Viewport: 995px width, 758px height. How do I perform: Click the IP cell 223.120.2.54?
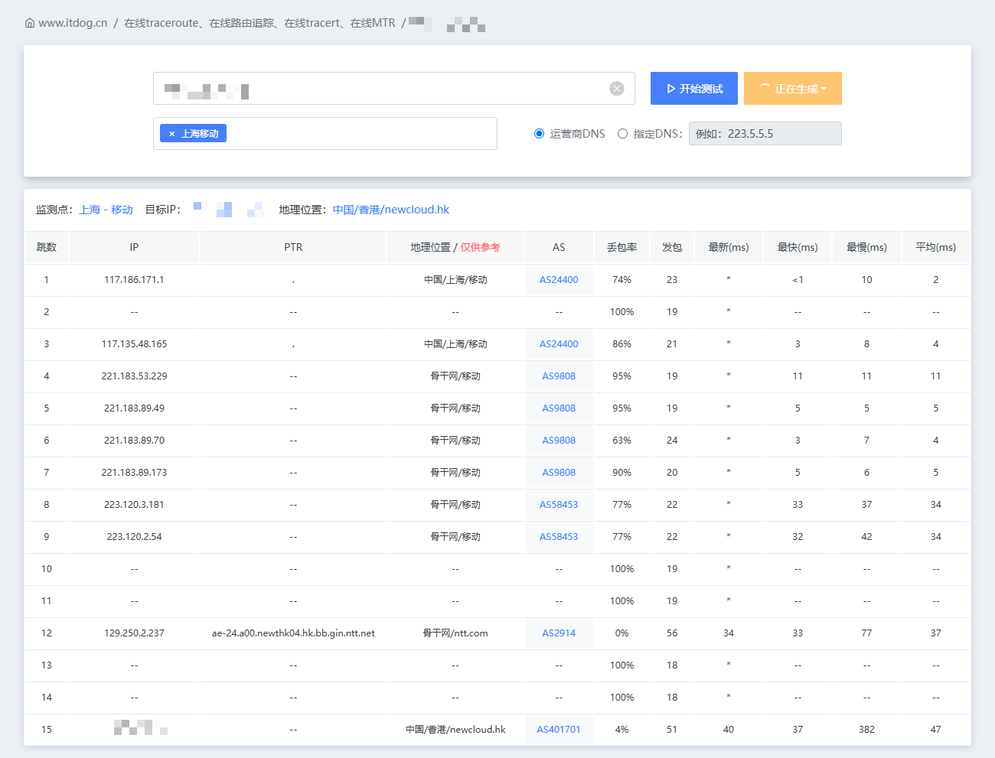134,537
